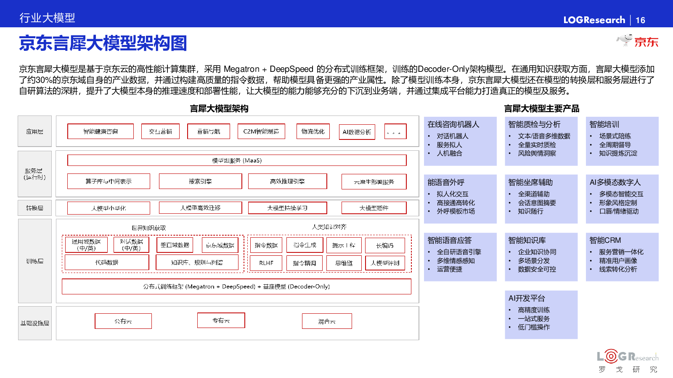Screen dimensions: 673x378
Task: Click the 世界知识获取 label
Action: (148, 228)
